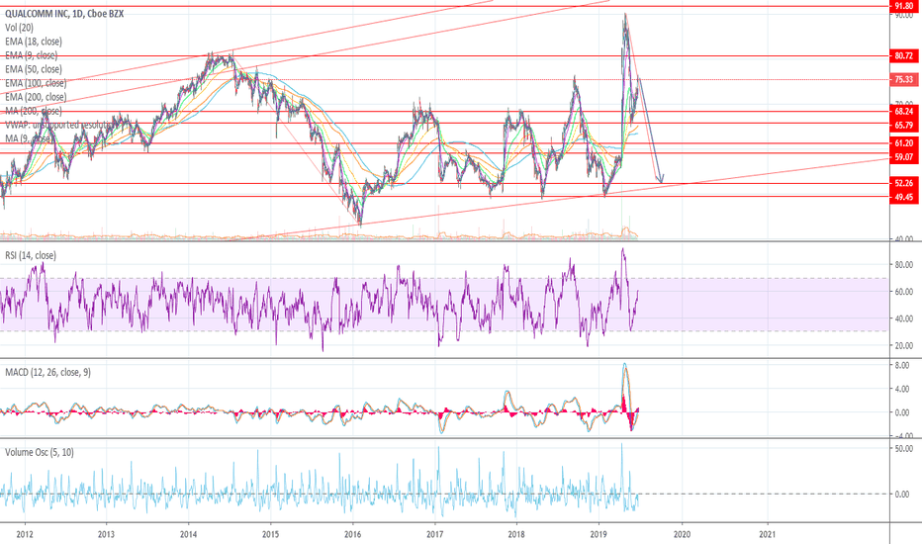This screenshot has width=922, height=544.
Task: Select the Vol (20) indicator label
Action: 20,28
